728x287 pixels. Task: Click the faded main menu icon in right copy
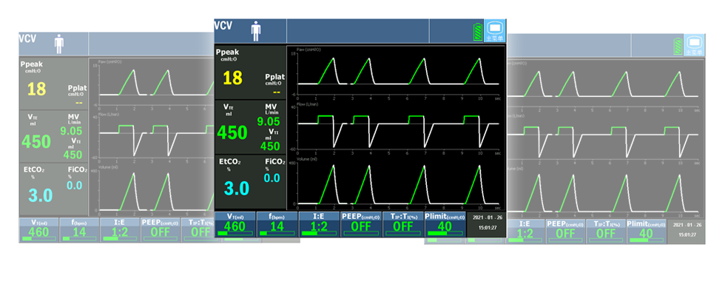695,46
